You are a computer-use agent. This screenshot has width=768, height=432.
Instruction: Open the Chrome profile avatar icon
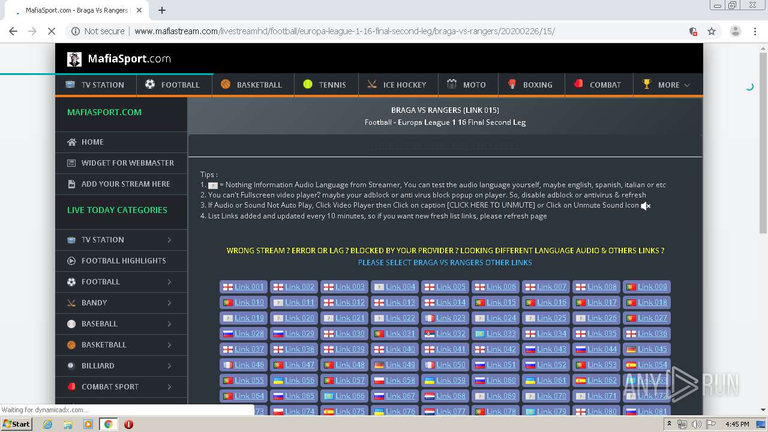pos(736,31)
